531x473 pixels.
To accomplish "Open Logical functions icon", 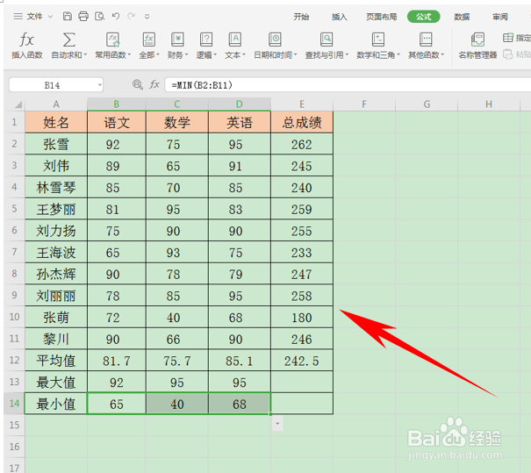I will point(206,40).
